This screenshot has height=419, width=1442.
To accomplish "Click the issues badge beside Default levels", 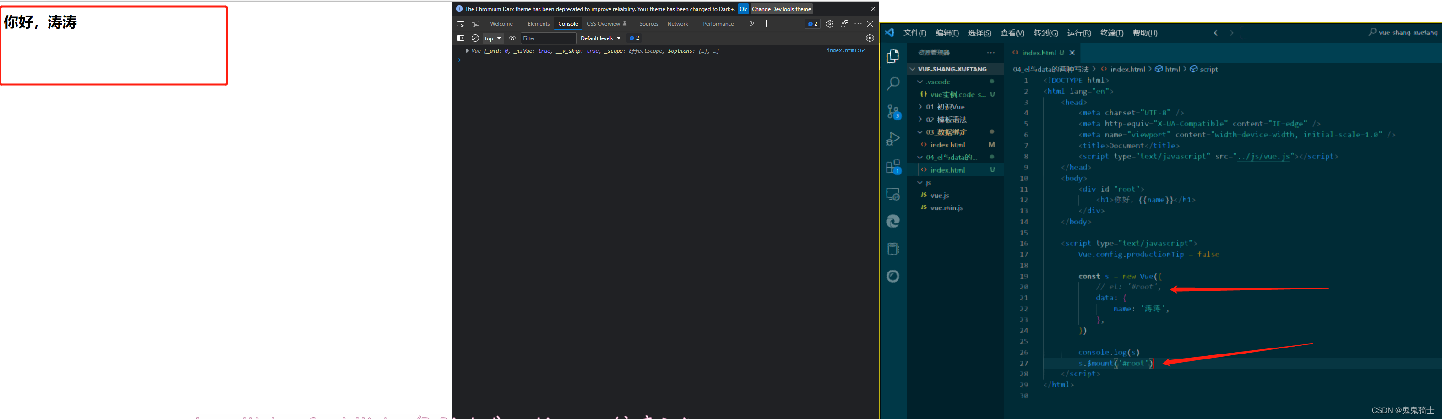I will (634, 38).
